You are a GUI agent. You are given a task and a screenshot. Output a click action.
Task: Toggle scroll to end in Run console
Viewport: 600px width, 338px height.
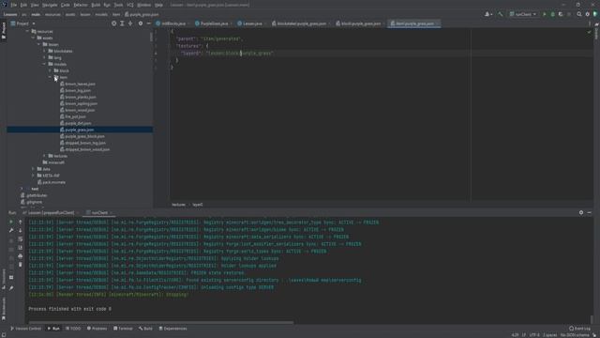pos(21,248)
